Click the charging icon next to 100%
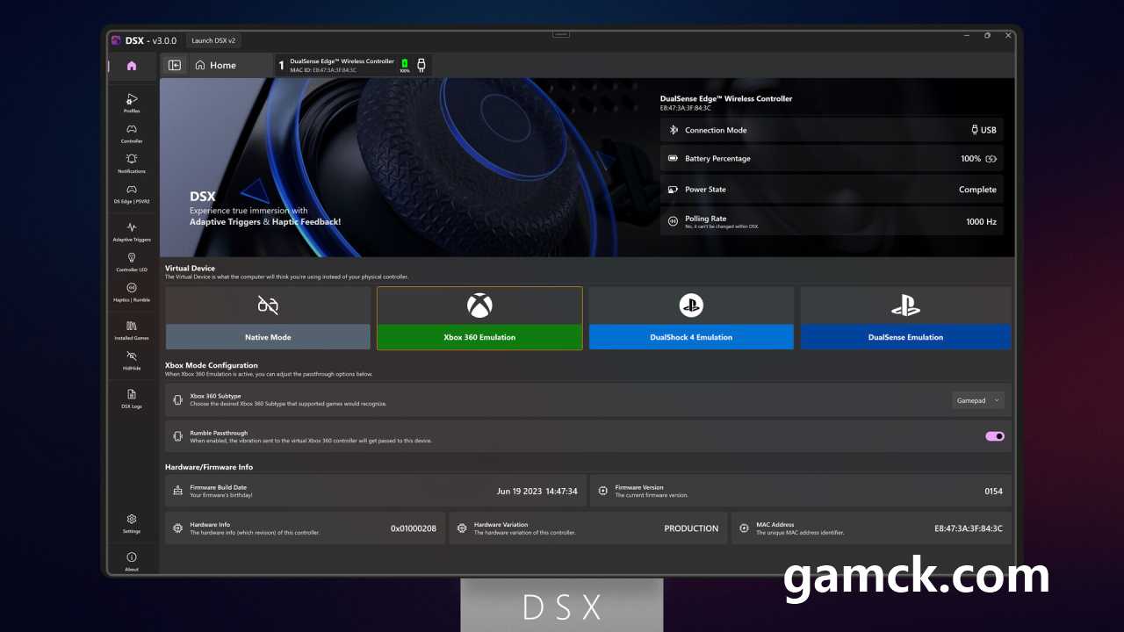Image resolution: width=1124 pixels, height=632 pixels. 991,159
